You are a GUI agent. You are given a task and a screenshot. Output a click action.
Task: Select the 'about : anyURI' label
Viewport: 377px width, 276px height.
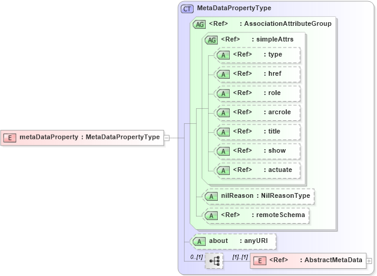(238, 241)
